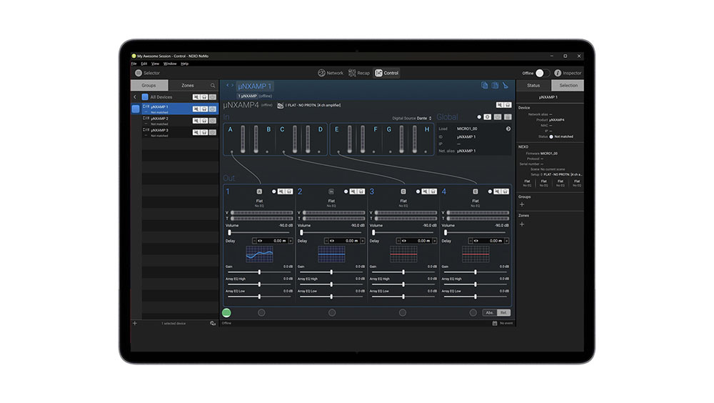Increase channel 1 delay with plus stepper
The image size is (714, 403).
(291, 241)
